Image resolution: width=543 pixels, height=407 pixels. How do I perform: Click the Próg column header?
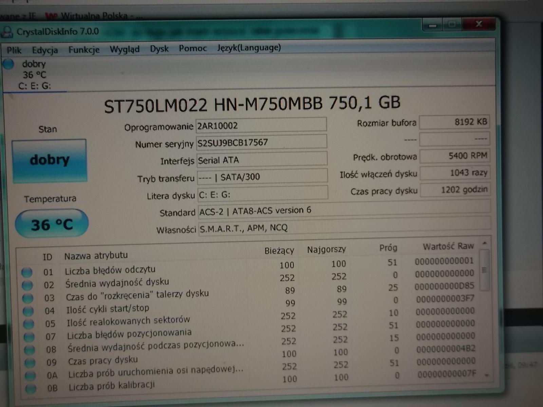388,248
